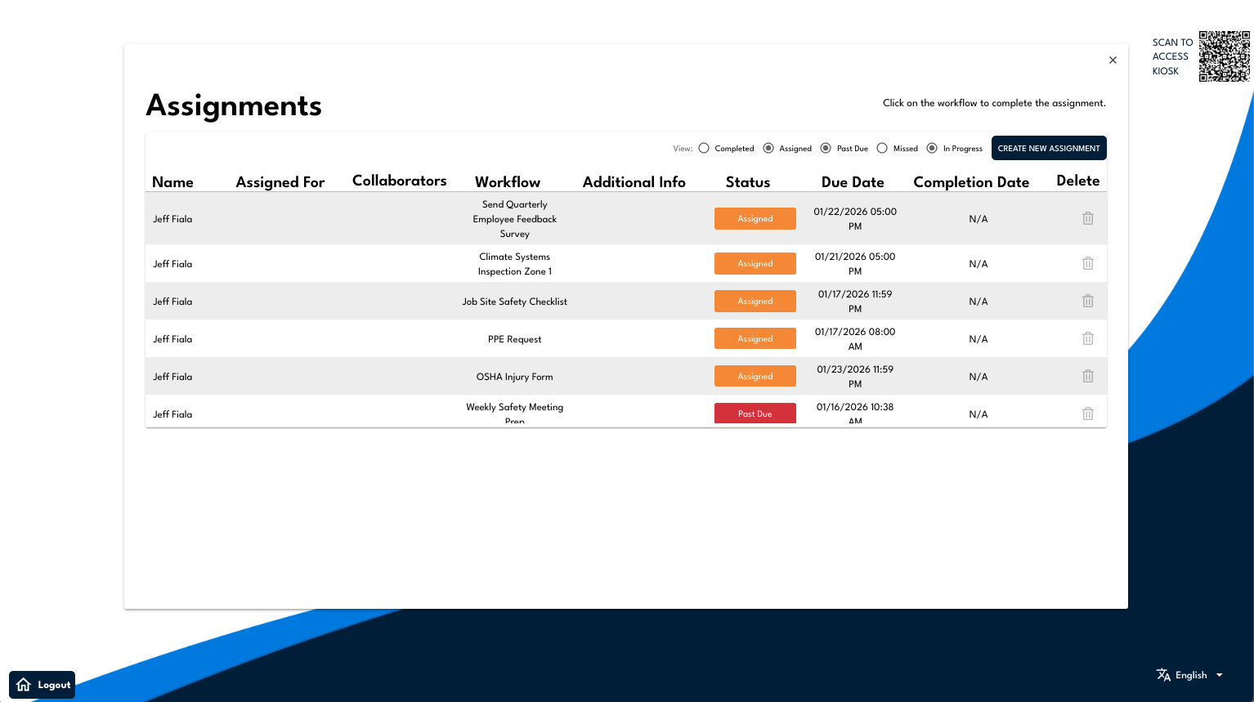Click trash icon for Climate Systems Inspection row
Image resolution: width=1254 pixels, height=702 pixels.
point(1087,264)
